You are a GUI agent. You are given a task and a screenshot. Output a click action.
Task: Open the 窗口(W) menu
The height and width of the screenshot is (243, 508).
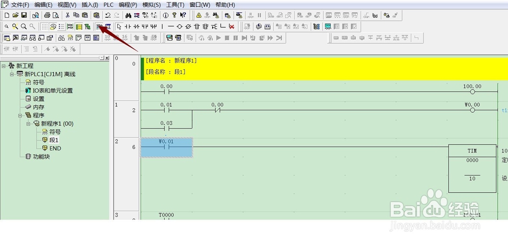200,5
